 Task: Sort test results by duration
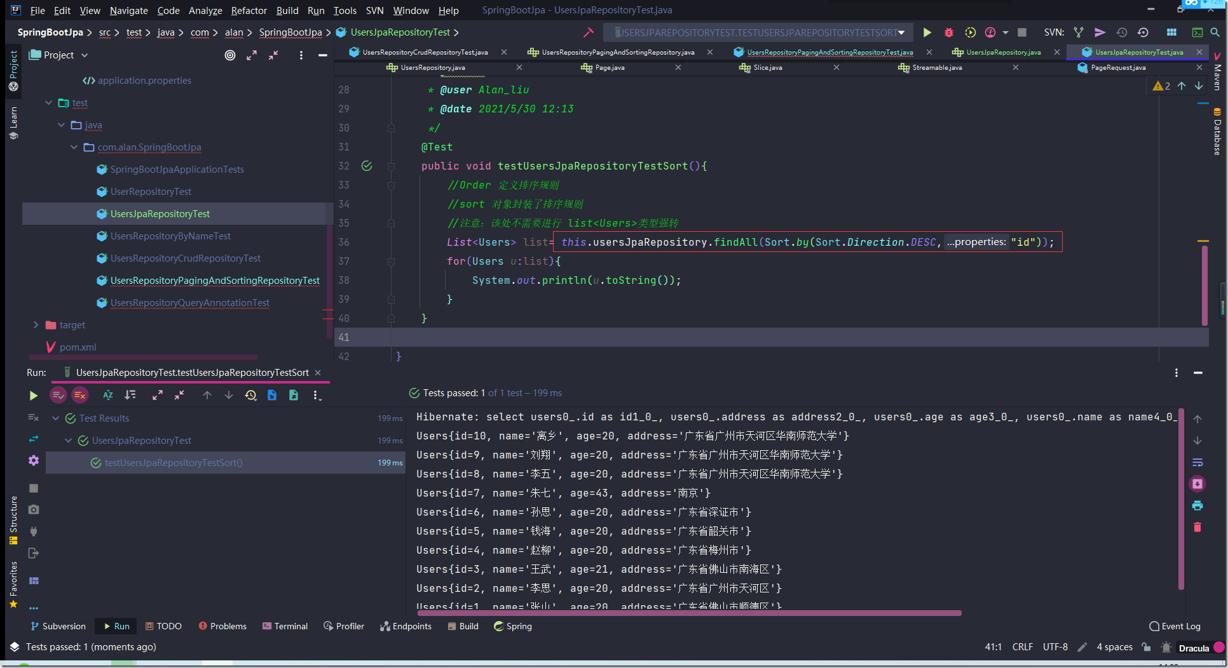(130, 395)
